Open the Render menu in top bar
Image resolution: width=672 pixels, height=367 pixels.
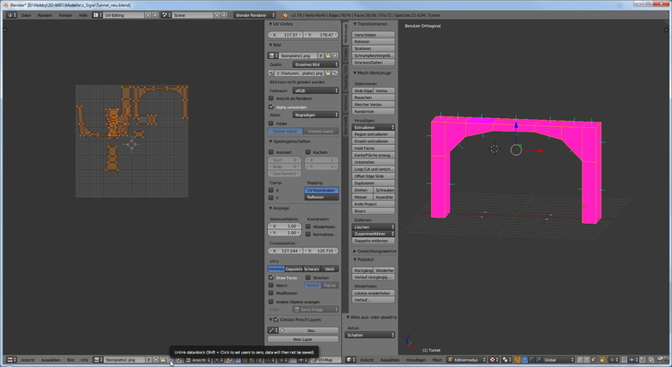(x=45, y=15)
